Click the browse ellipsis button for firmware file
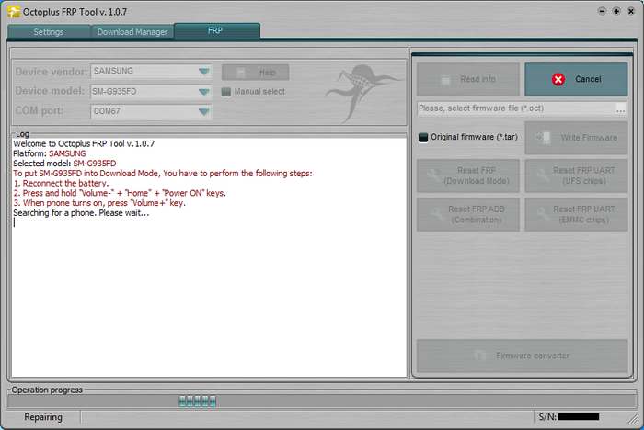 (621, 108)
